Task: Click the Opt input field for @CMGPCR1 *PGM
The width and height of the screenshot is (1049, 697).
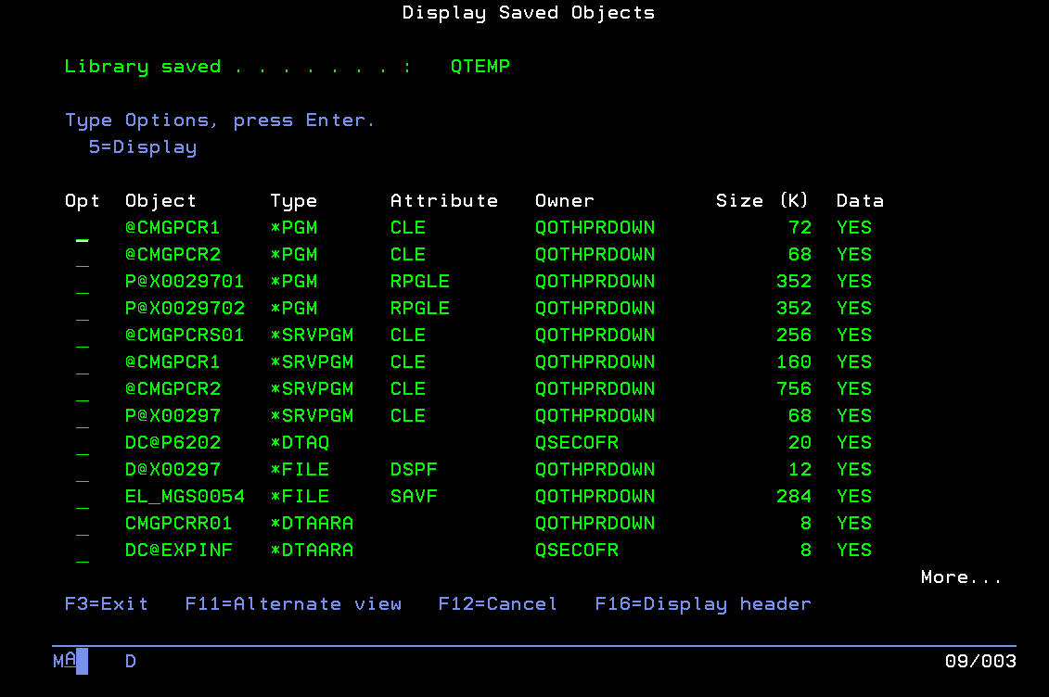Action: tap(83, 229)
